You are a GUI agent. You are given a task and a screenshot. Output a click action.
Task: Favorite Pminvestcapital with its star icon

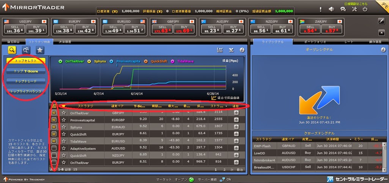pyautogui.click(x=64, y=120)
